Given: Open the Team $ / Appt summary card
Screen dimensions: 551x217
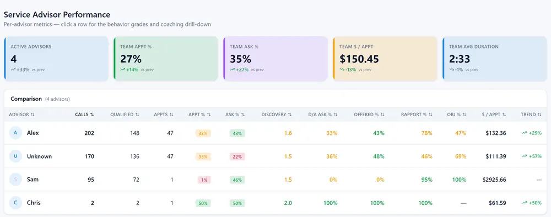Looking at the screenshot, I should 385,58.
